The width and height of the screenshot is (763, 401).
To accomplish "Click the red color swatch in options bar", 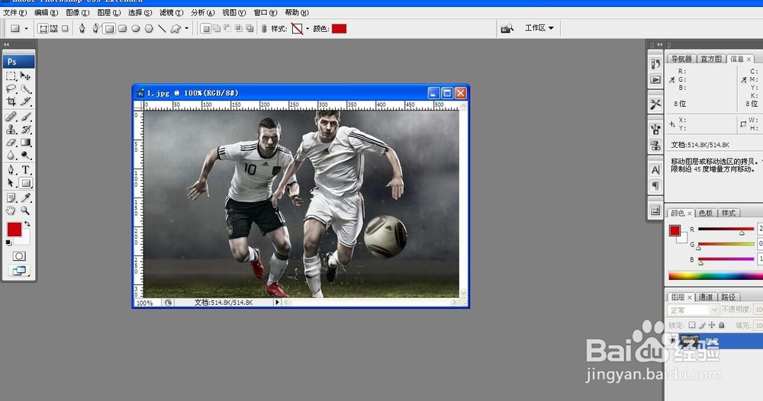I will click(x=340, y=29).
